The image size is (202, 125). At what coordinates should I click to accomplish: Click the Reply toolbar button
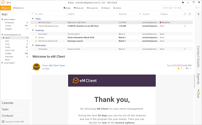[x=67, y=8]
